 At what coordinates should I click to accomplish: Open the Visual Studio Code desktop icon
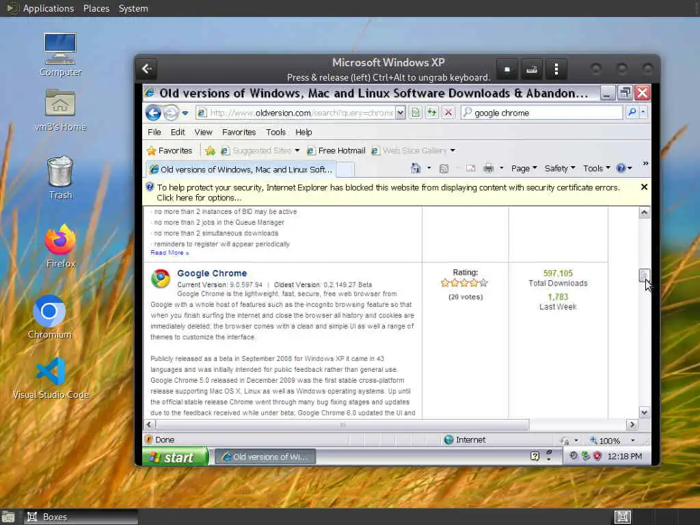pyautogui.click(x=51, y=379)
